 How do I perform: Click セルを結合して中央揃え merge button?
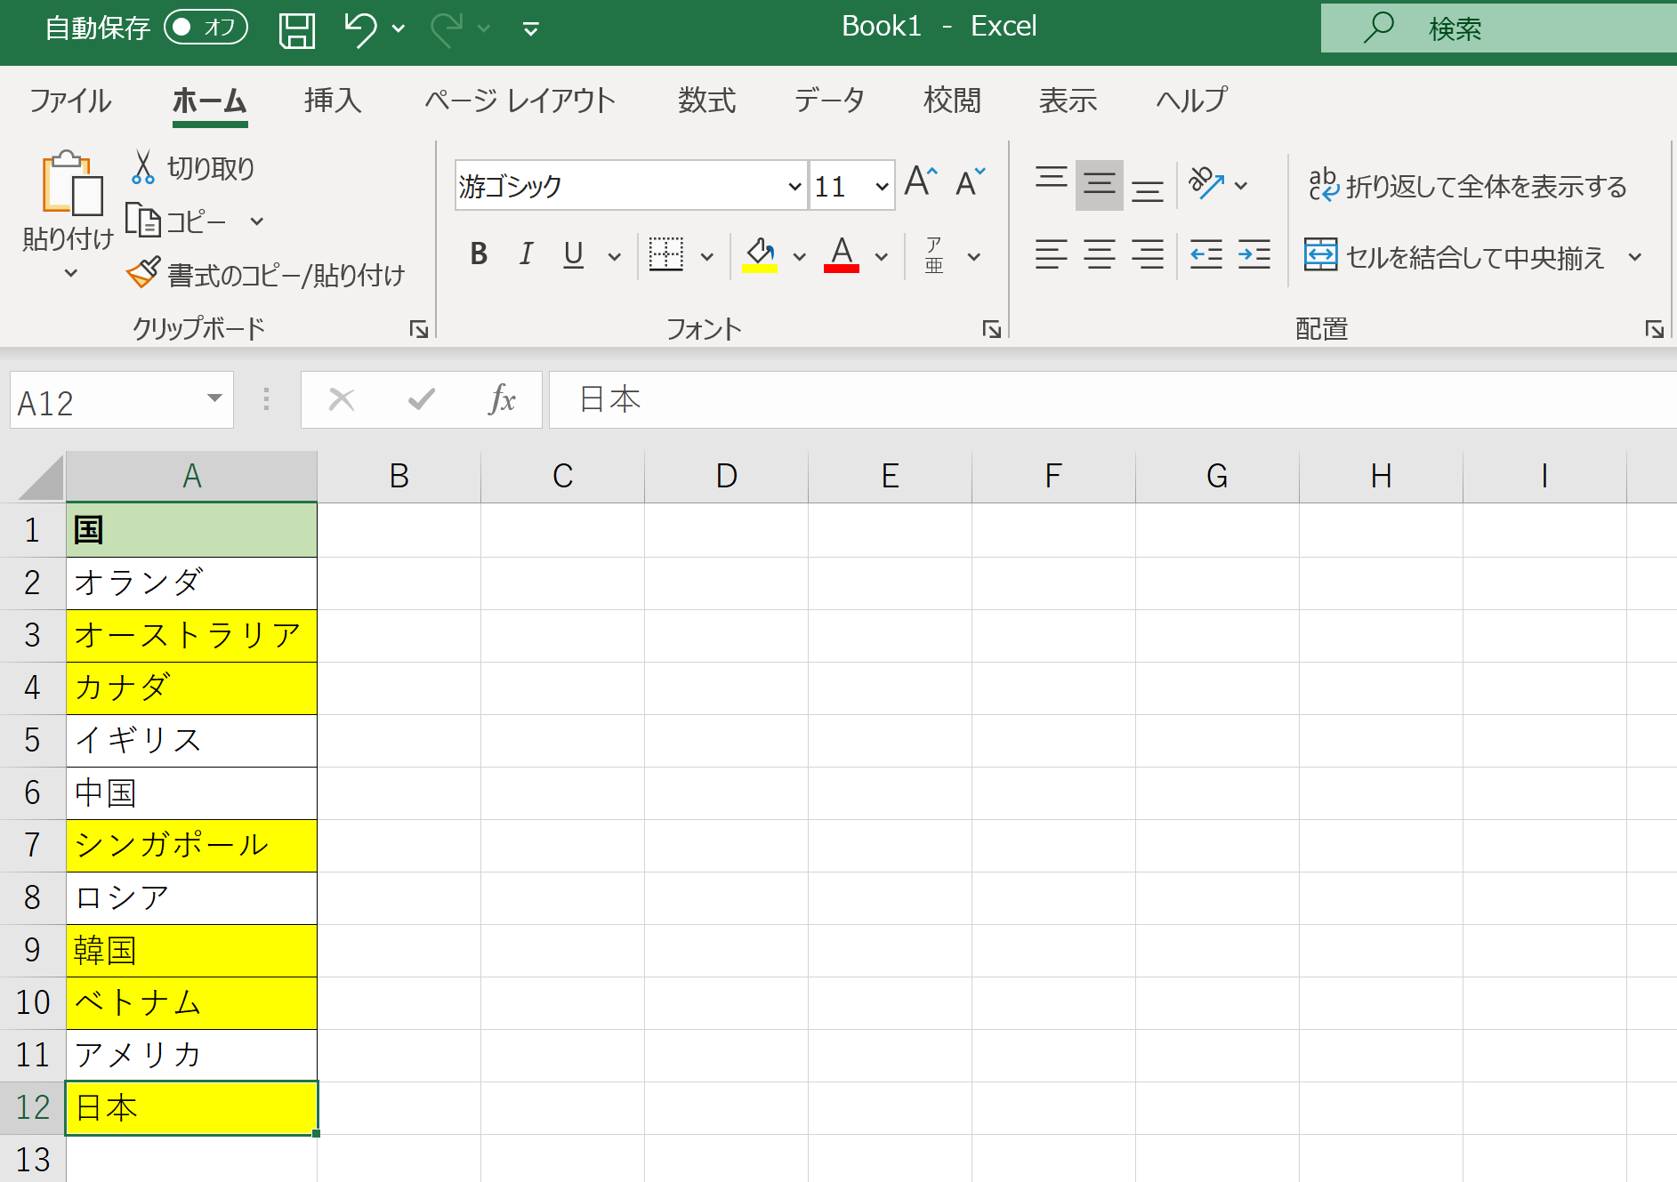pos(1455,256)
